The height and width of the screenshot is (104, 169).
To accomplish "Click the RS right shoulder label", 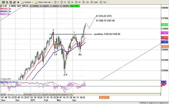I will point(80,55).
